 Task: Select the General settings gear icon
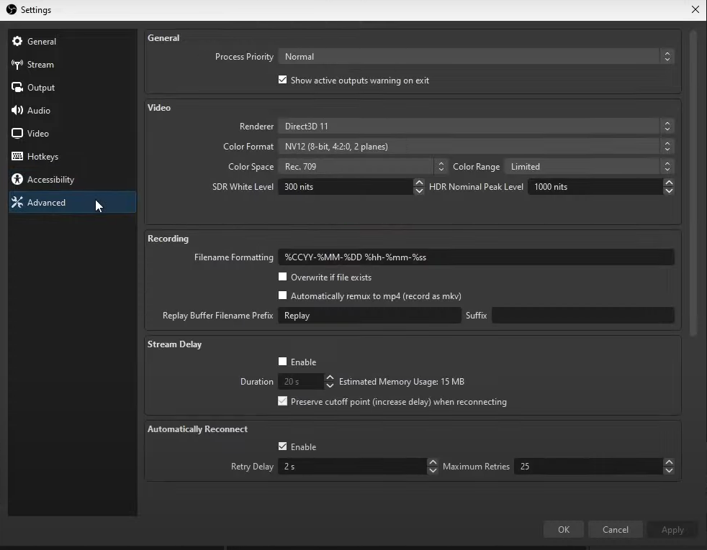pyautogui.click(x=17, y=41)
